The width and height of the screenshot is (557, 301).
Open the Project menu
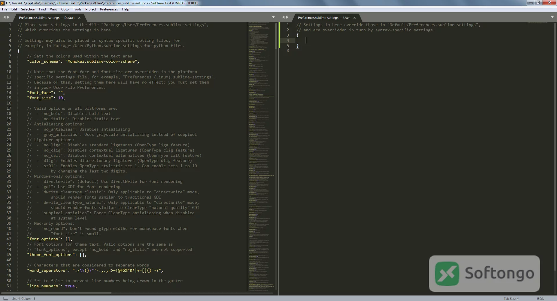[91, 9]
